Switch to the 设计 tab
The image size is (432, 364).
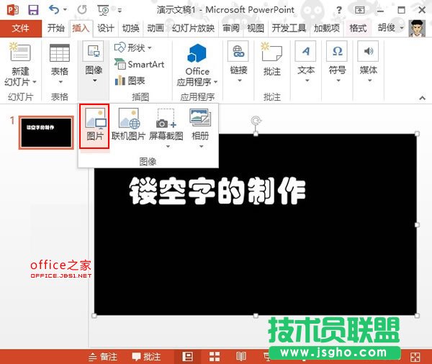[x=106, y=28]
